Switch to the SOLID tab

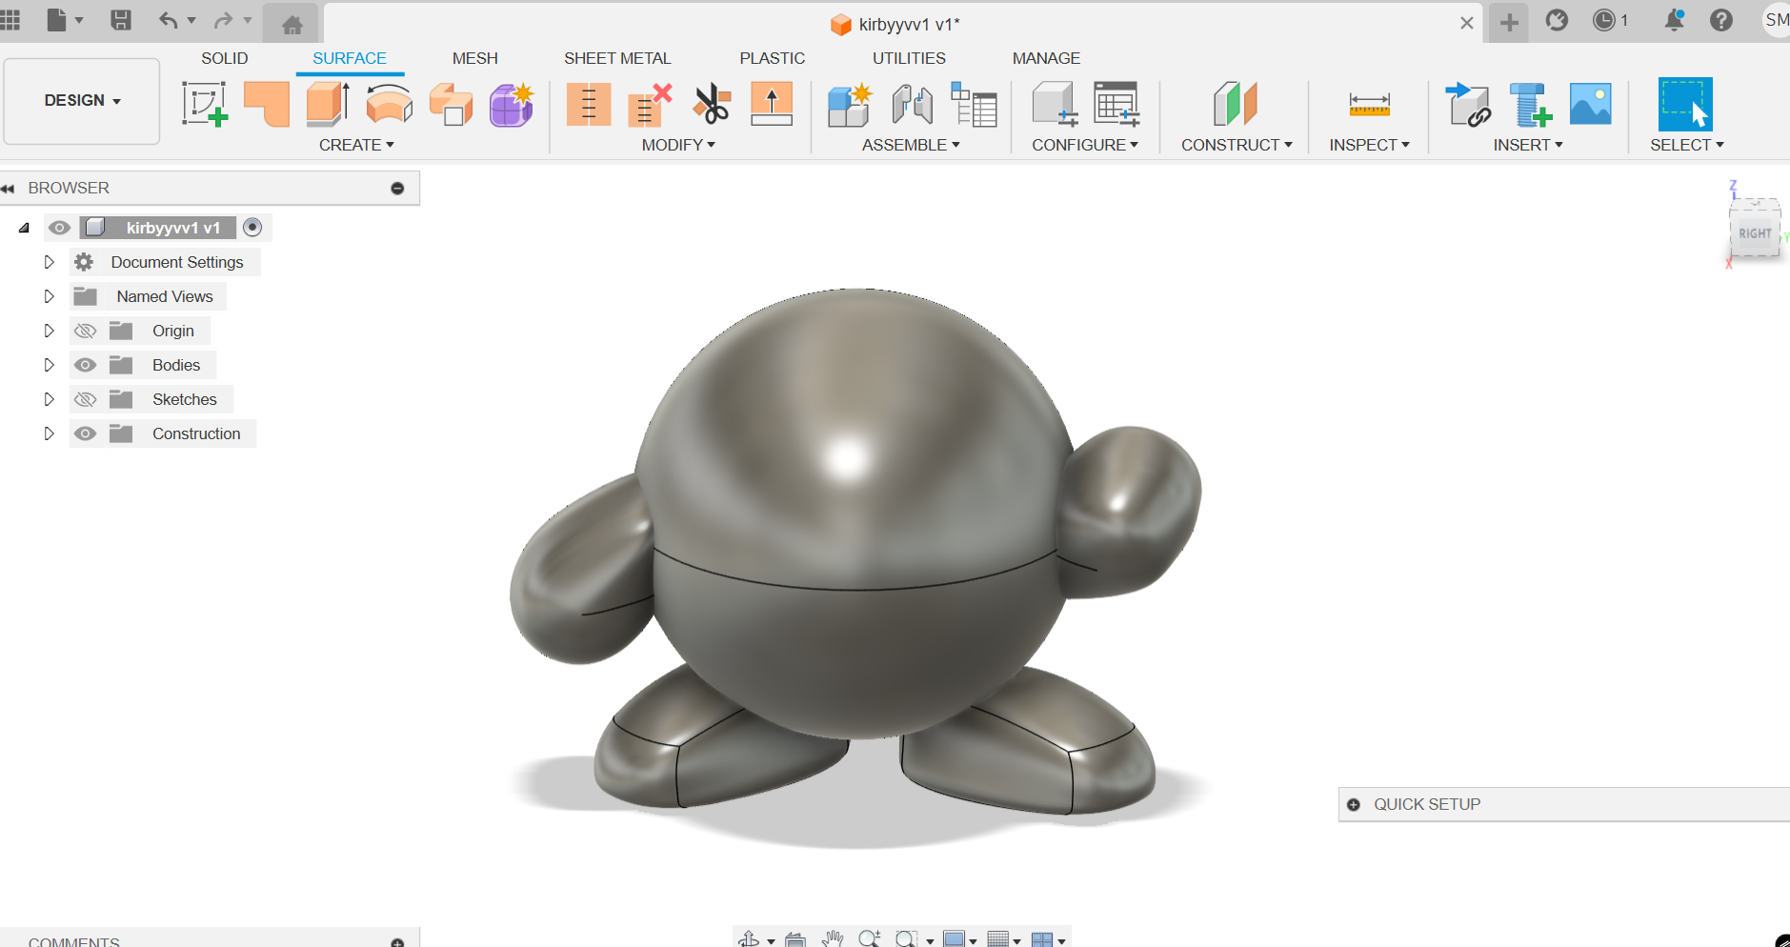(225, 58)
